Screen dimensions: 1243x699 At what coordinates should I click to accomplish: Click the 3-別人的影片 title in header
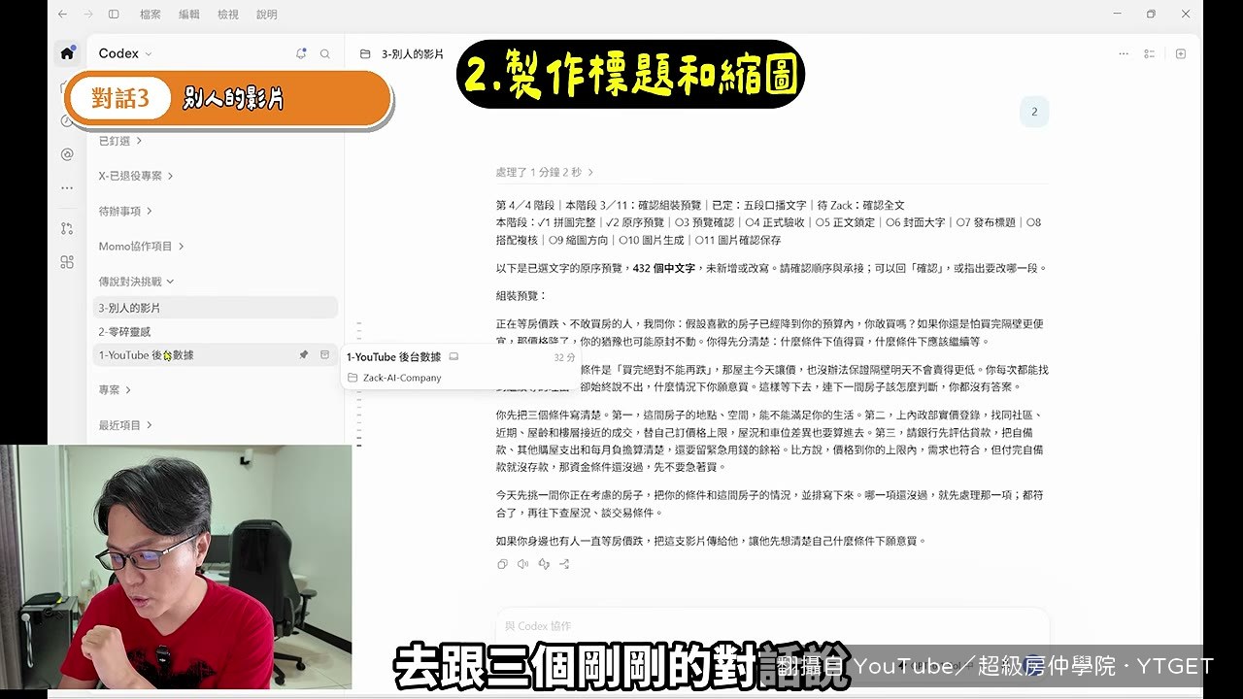click(413, 54)
